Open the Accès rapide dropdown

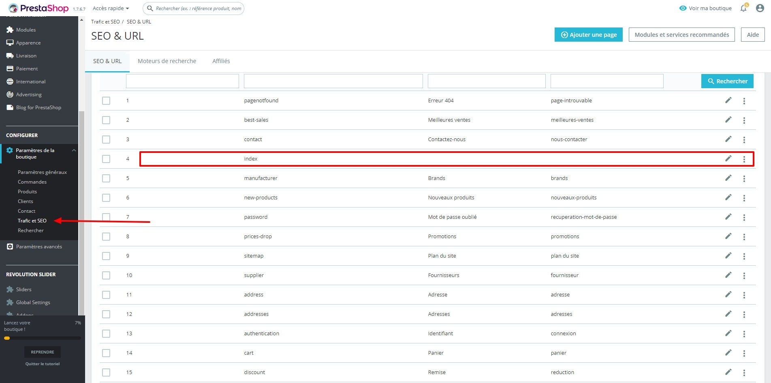pyautogui.click(x=111, y=8)
